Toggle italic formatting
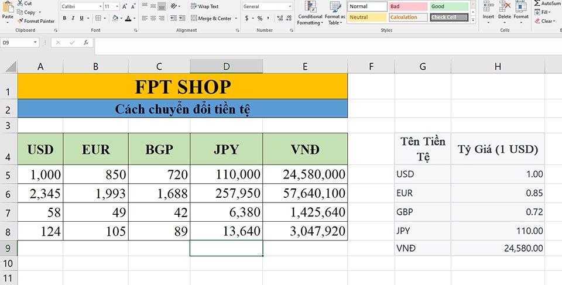This screenshot has width=562, height=285. [x=73, y=18]
